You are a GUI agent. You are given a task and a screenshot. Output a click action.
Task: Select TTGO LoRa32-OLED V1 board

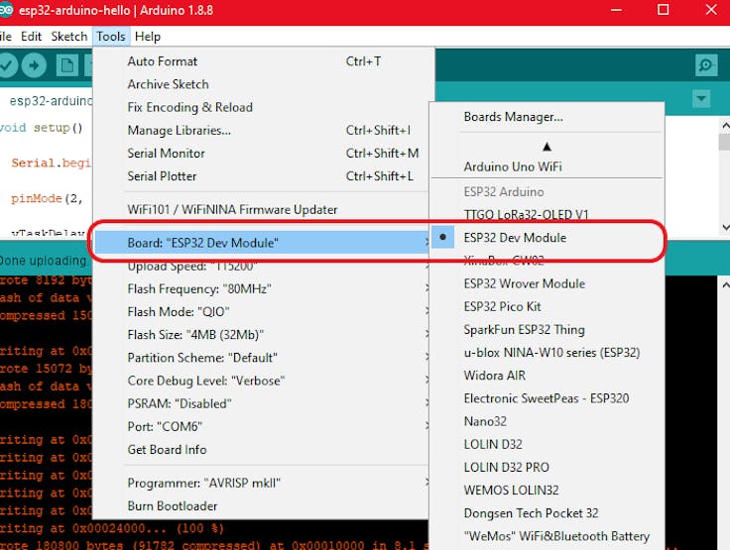click(547, 214)
